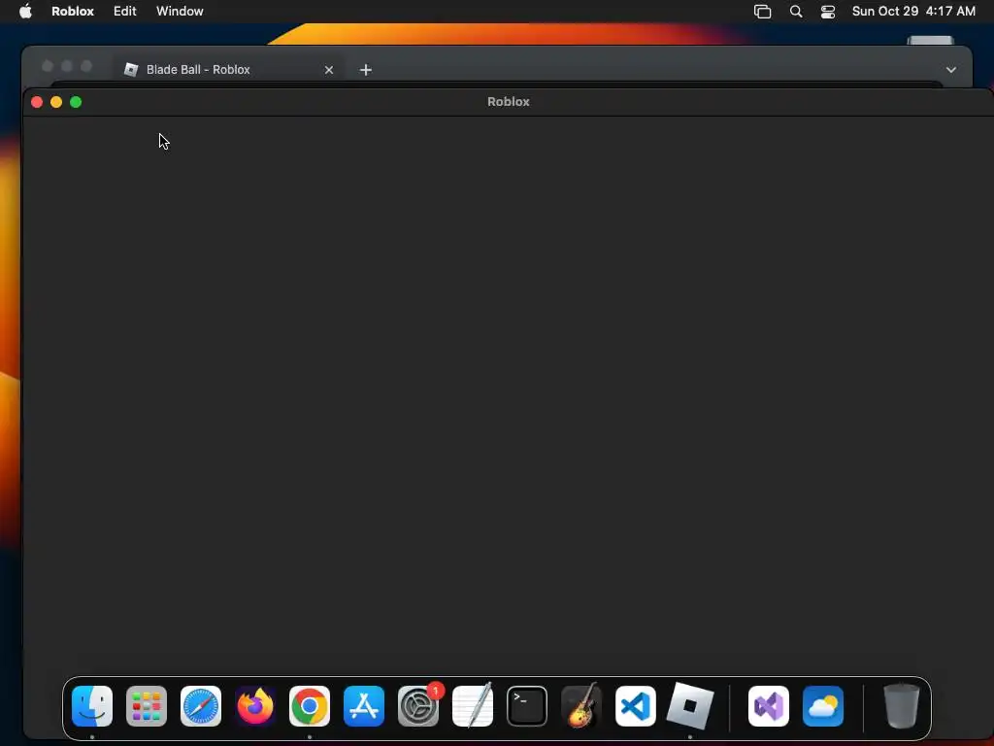Launch Firefox from the dock
The image size is (994, 746).
coord(255,706)
